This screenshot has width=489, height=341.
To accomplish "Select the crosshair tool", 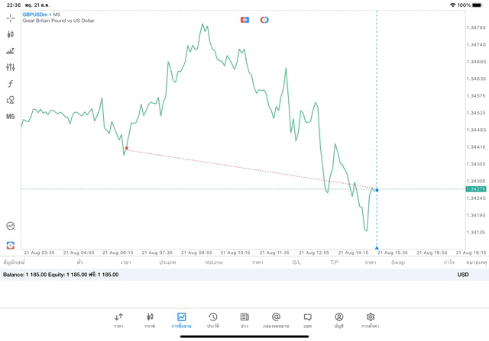I will pos(10,18).
